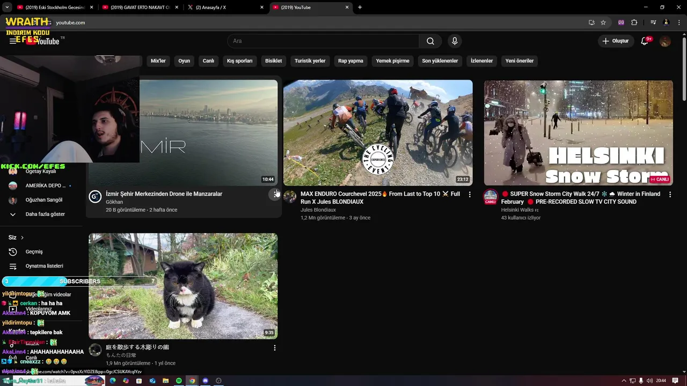Viewport: 687px width, 386px height.
Task: Open Discord from the taskbar
Action: [205, 381]
